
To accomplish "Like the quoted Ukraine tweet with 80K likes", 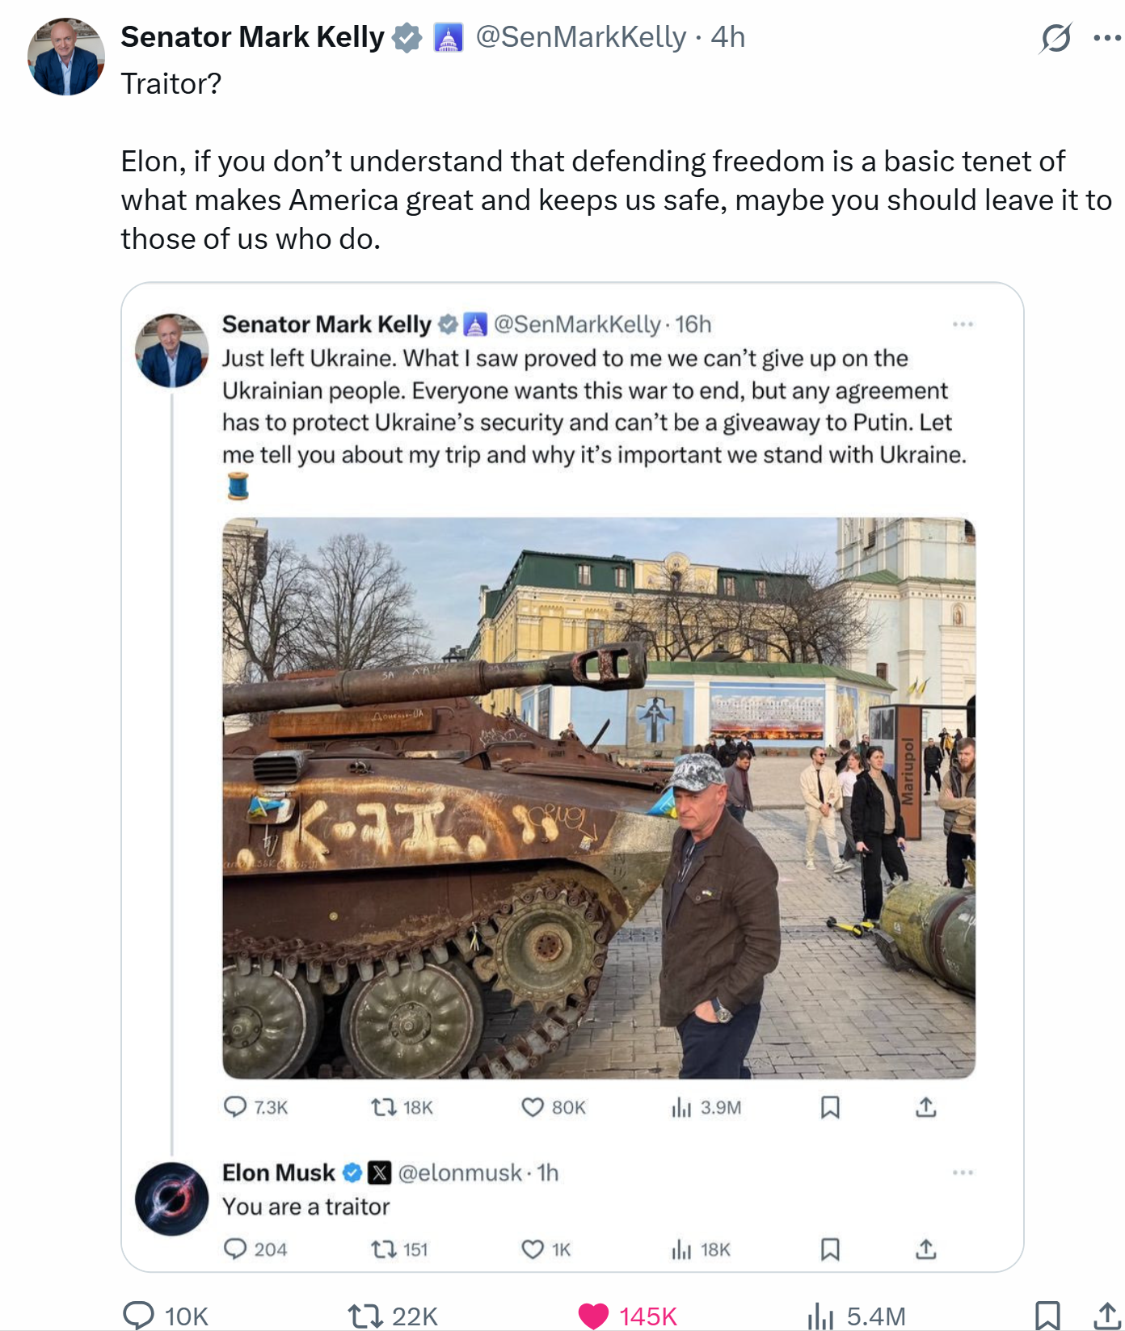I will [x=533, y=1107].
